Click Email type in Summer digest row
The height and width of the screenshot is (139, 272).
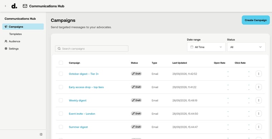[x=155, y=127]
